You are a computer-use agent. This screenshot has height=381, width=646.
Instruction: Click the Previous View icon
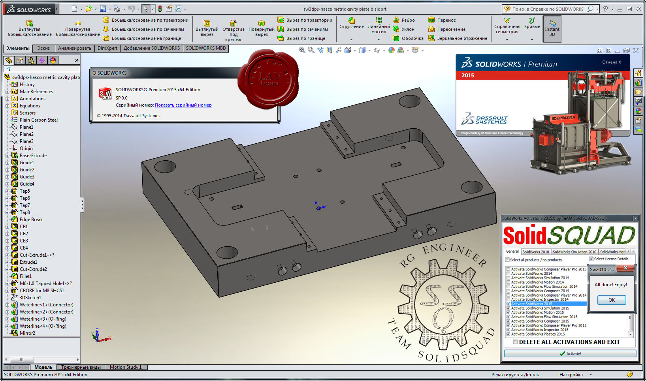coord(320,50)
